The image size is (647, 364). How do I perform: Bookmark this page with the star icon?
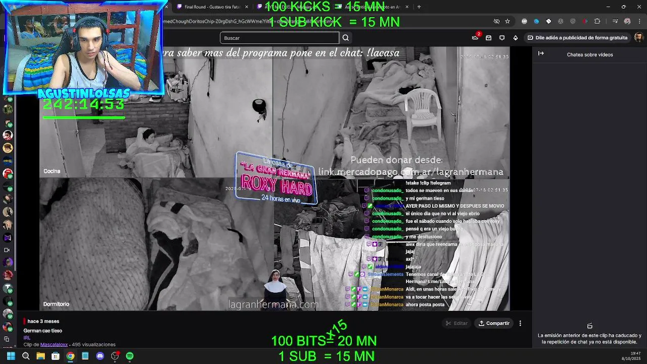[507, 21]
